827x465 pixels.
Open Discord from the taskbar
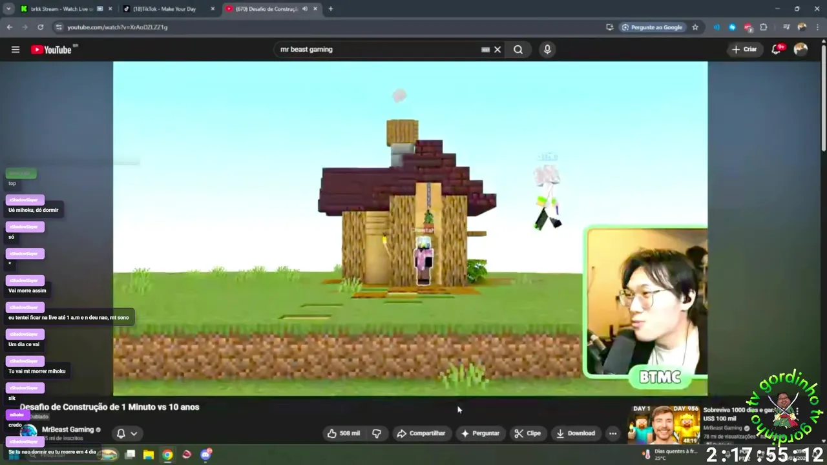pos(206,455)
